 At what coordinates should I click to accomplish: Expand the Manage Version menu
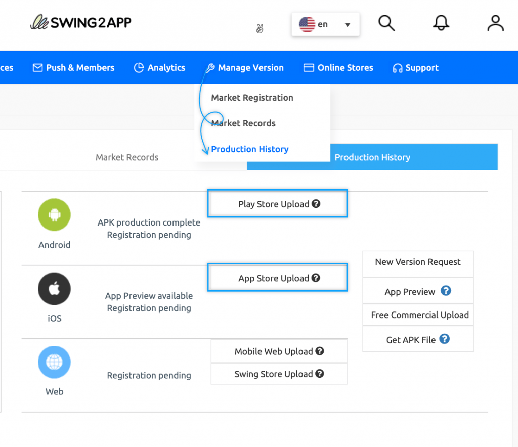(x=244, y=67)
